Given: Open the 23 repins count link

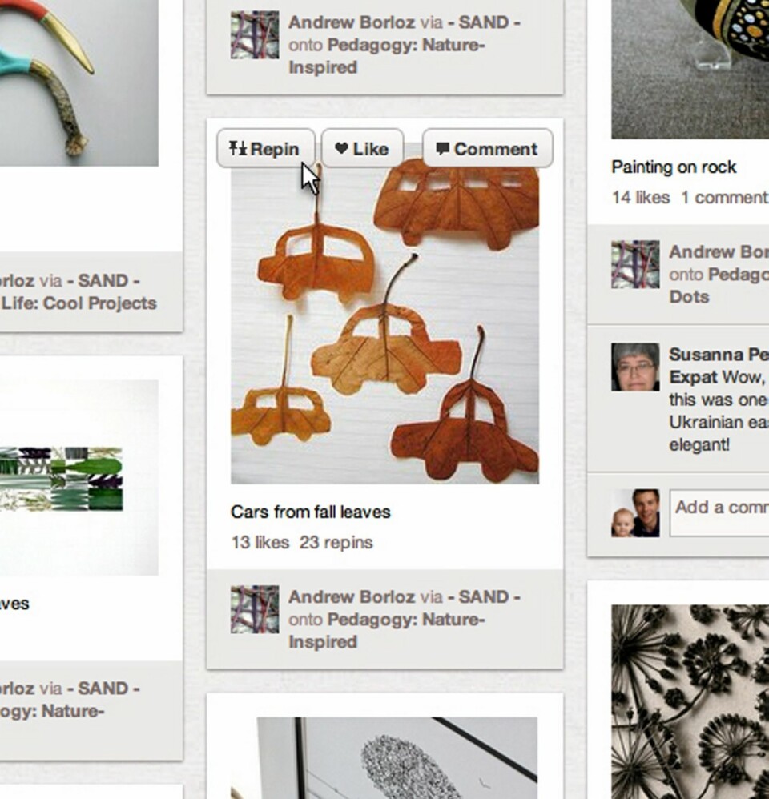Looking at the screenshot, I should pyautogui.click(x=336, y=542).
